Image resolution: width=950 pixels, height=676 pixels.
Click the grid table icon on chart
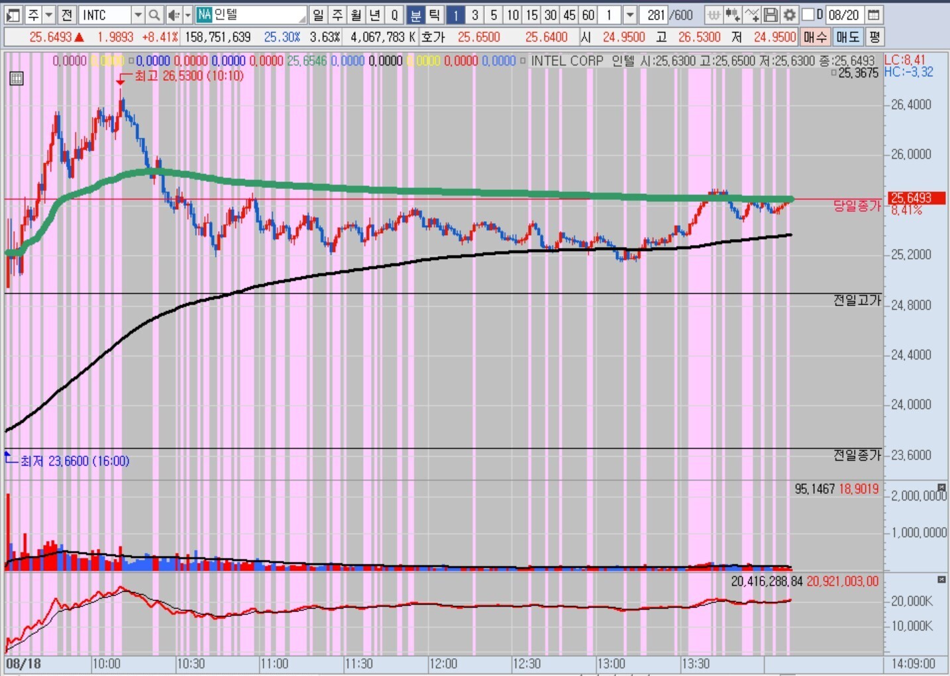[x=17, y=79]
